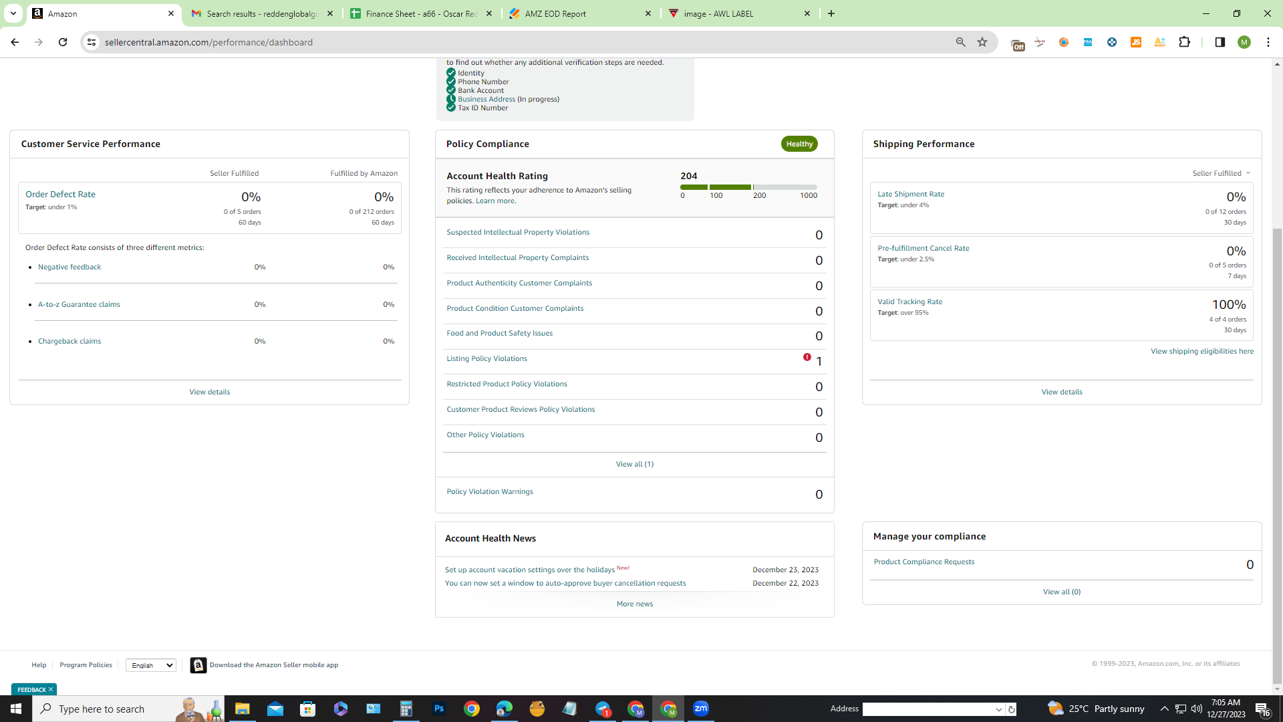Switch to the image - AWL LABEL tab
This screenshot has height=722, width=1283.
pos(739,13)
